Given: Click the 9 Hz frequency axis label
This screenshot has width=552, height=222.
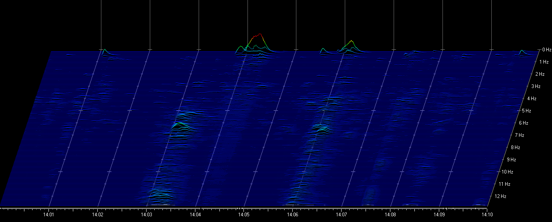Looking at the screenshot, I should click(512, 160).
